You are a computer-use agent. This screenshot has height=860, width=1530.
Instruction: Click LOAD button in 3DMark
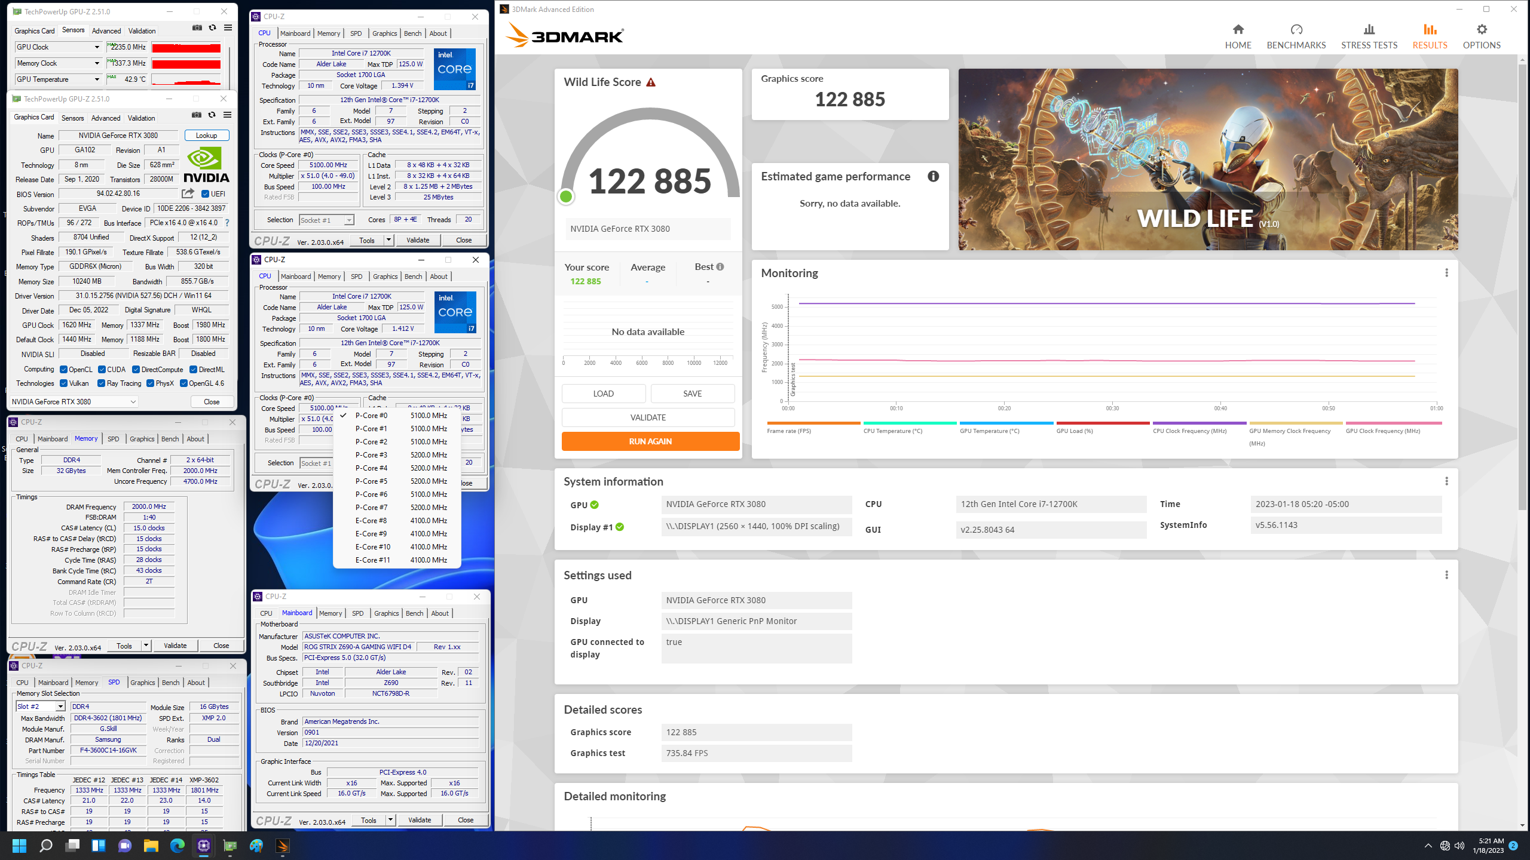[604, 394]
